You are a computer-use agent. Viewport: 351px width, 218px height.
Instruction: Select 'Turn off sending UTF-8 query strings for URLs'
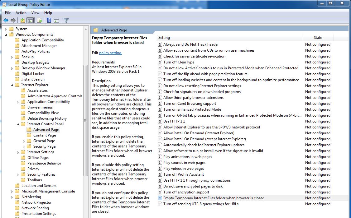201,204
